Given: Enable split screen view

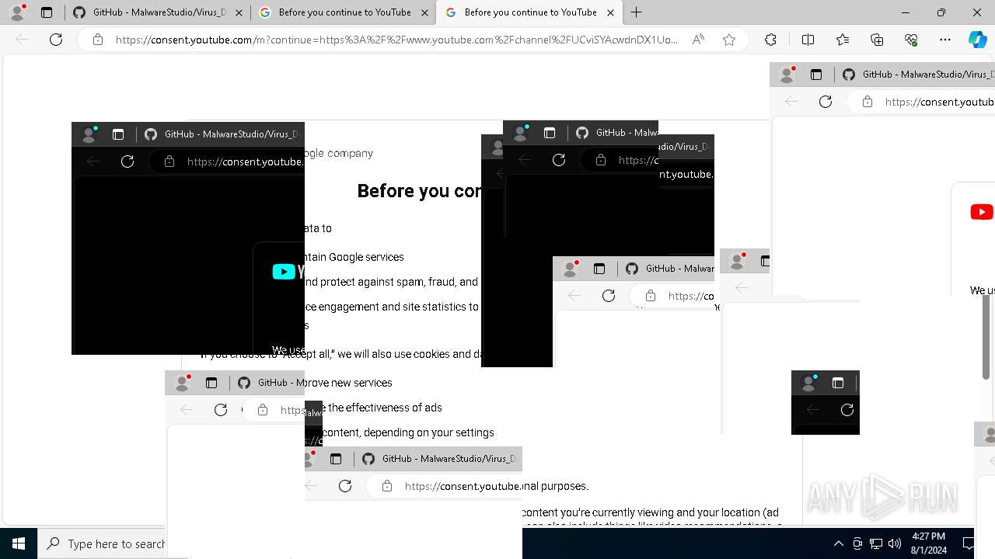Looking at the screenshot, I should (808, 40).
